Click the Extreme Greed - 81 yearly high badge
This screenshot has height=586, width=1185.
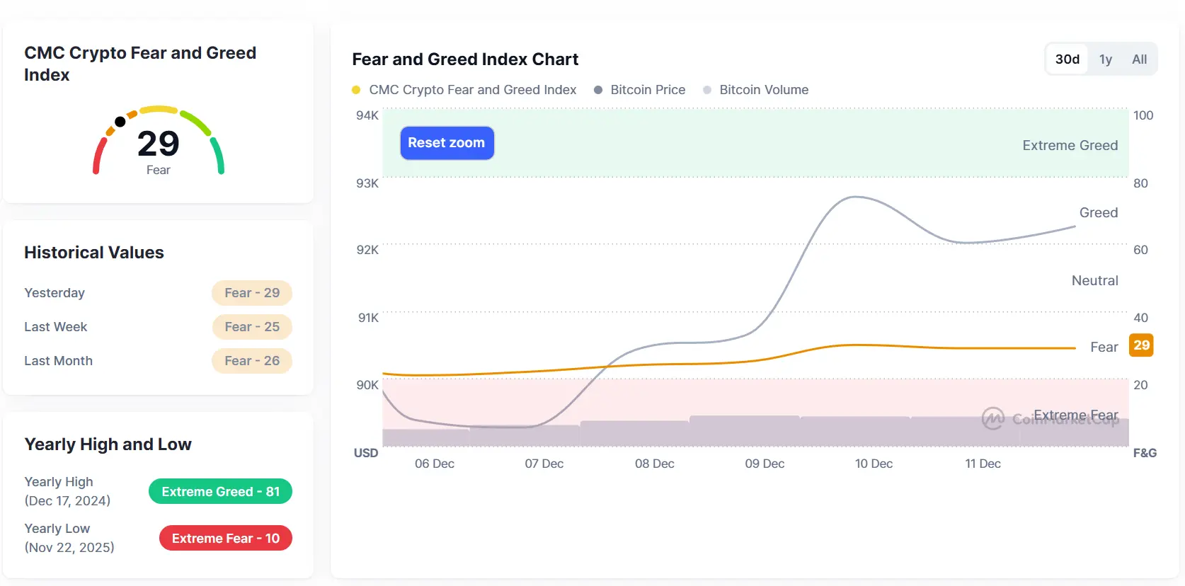coord(220,492)
